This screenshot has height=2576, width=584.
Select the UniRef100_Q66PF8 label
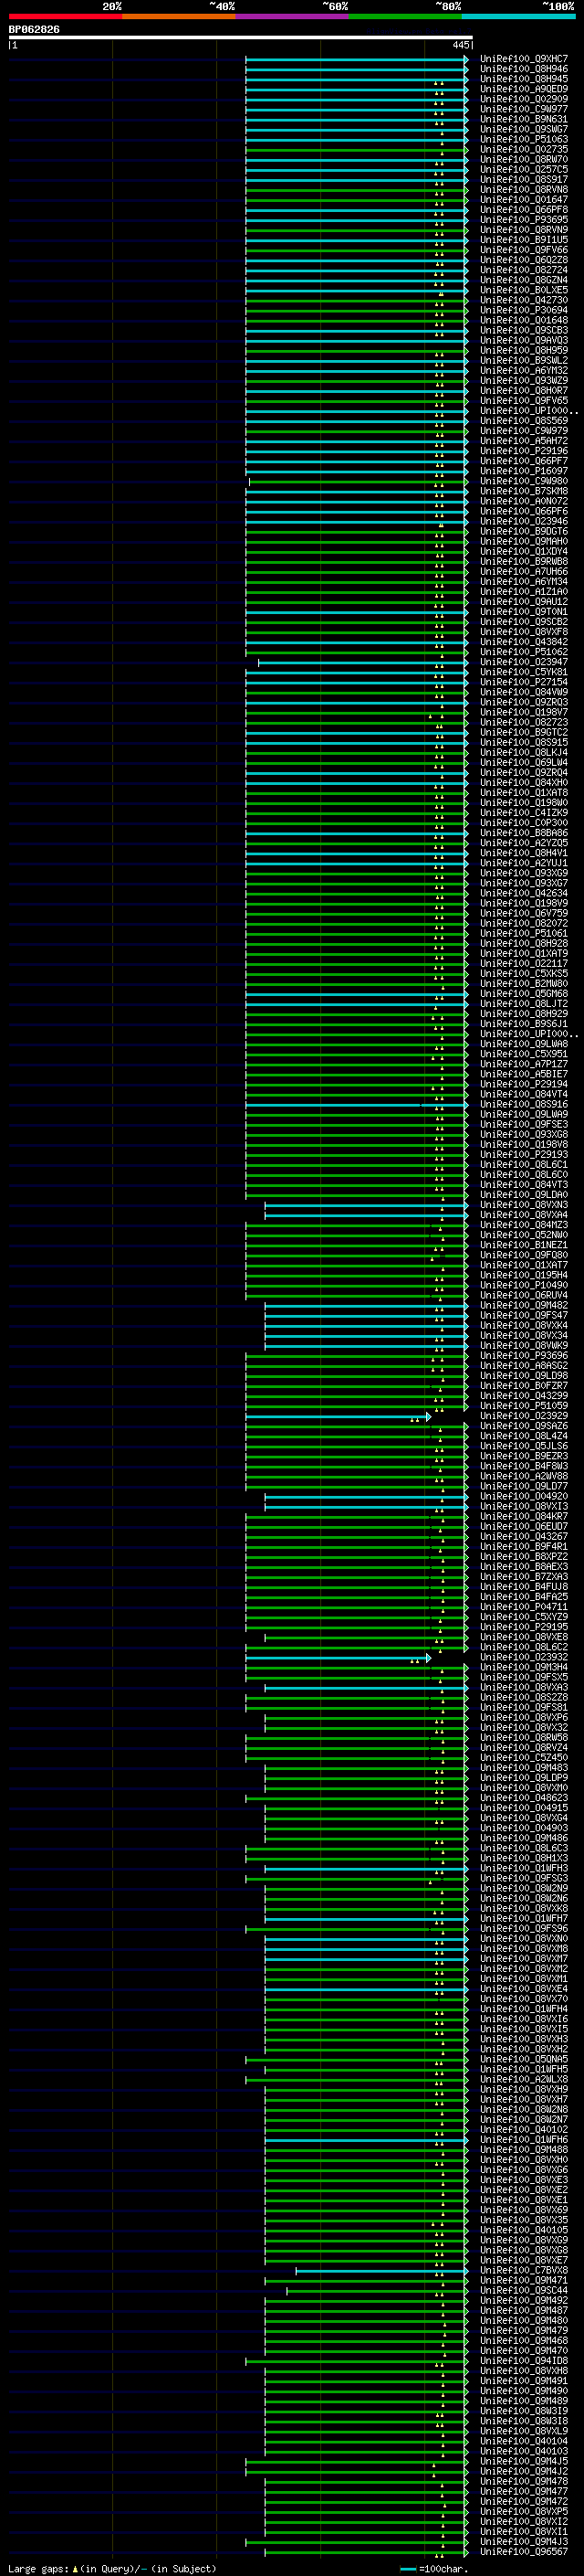pyautogui.click(x=524, y=210)
